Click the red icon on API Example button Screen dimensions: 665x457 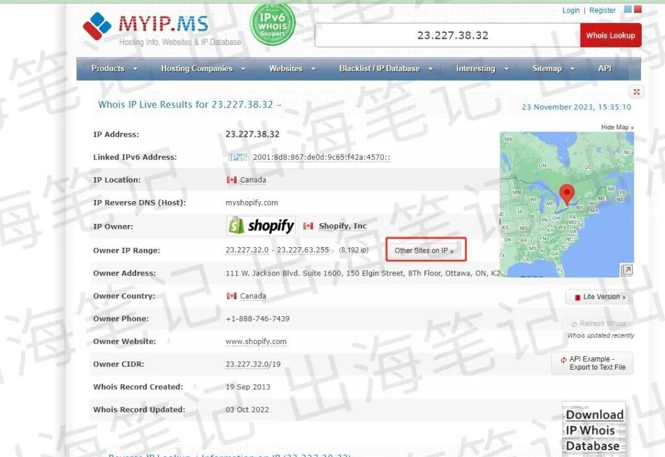(563, 360)
